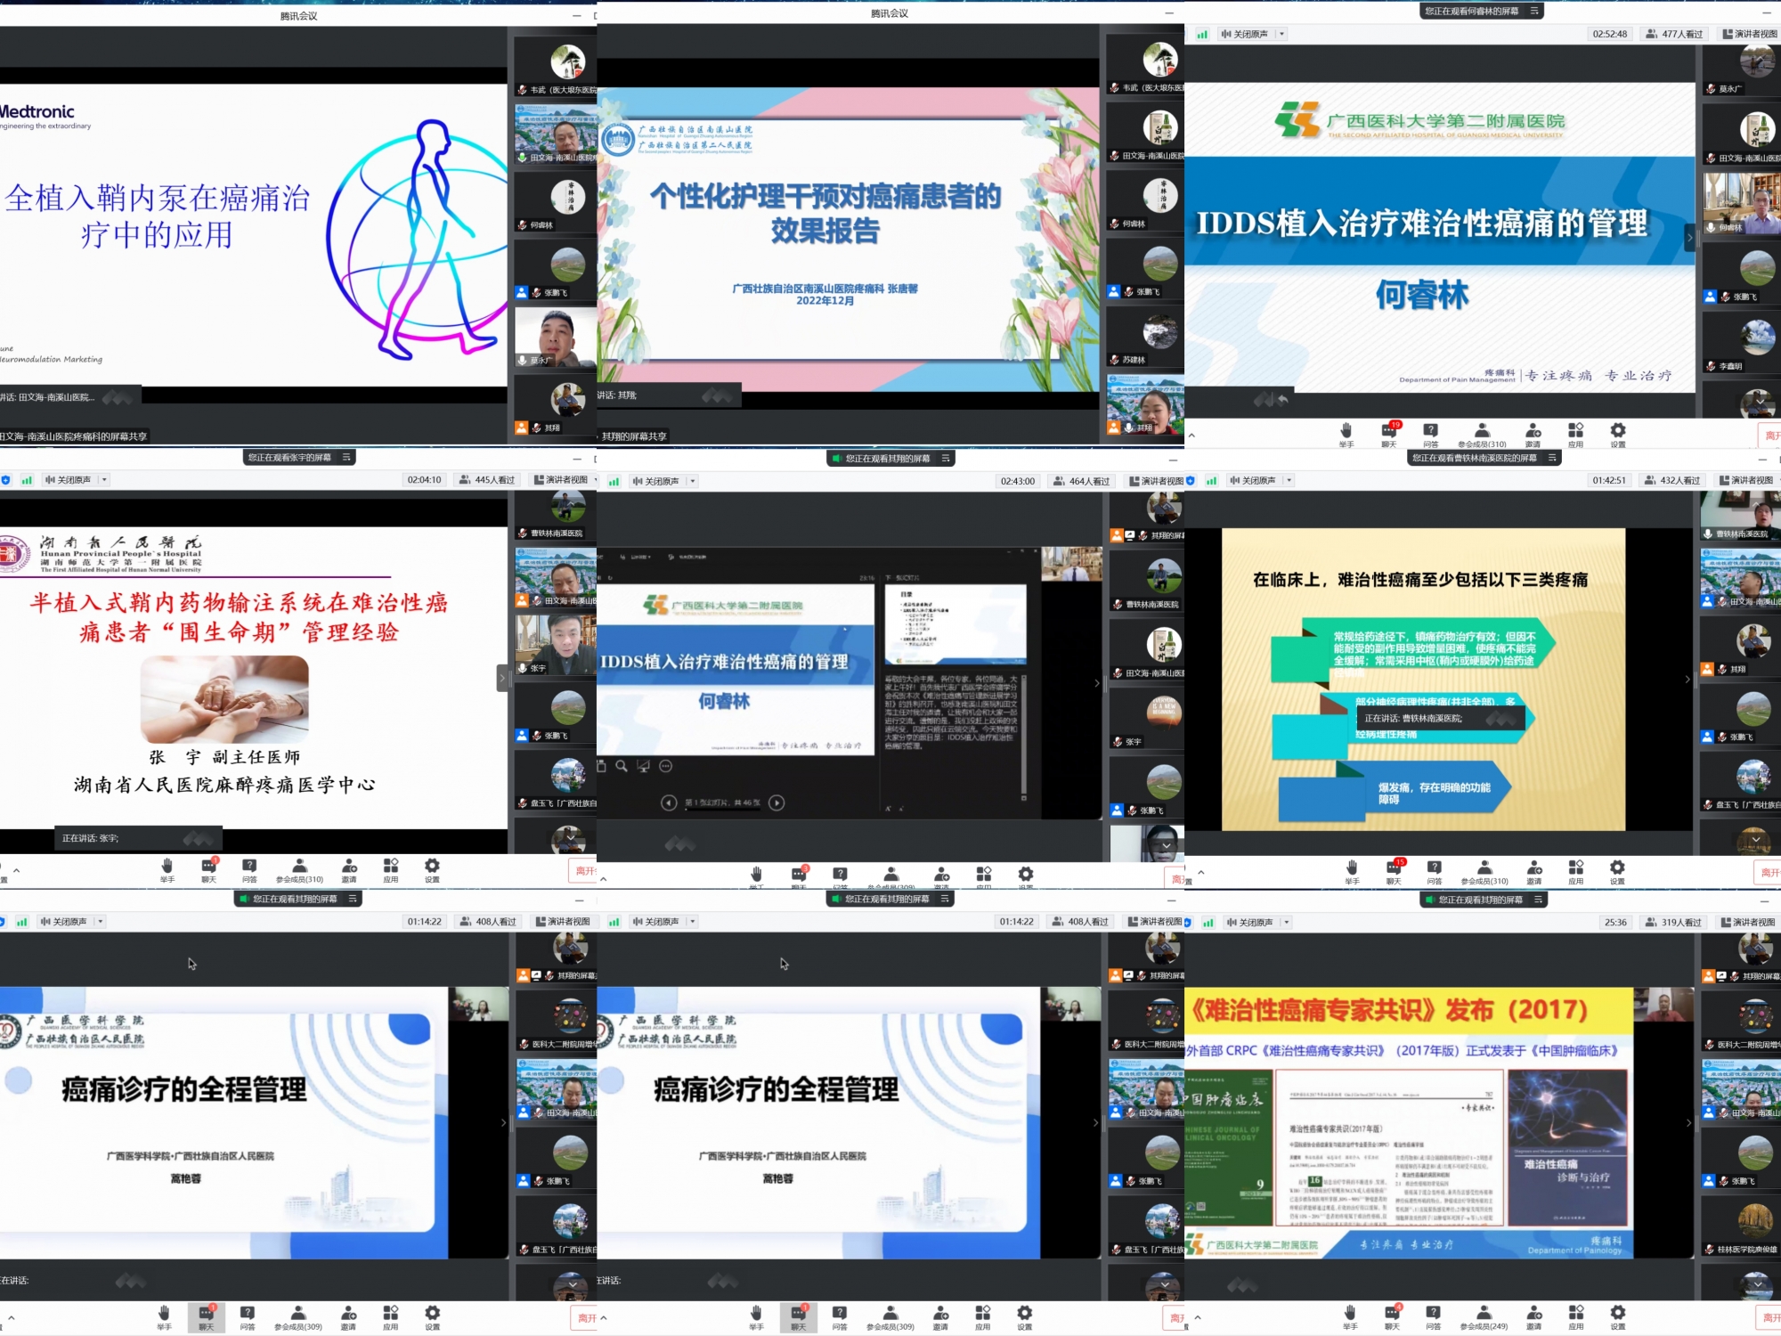Open 设置 gear in 445人看过 window
Screen dimensions: 1781x1336
click(x=432, y=867)
